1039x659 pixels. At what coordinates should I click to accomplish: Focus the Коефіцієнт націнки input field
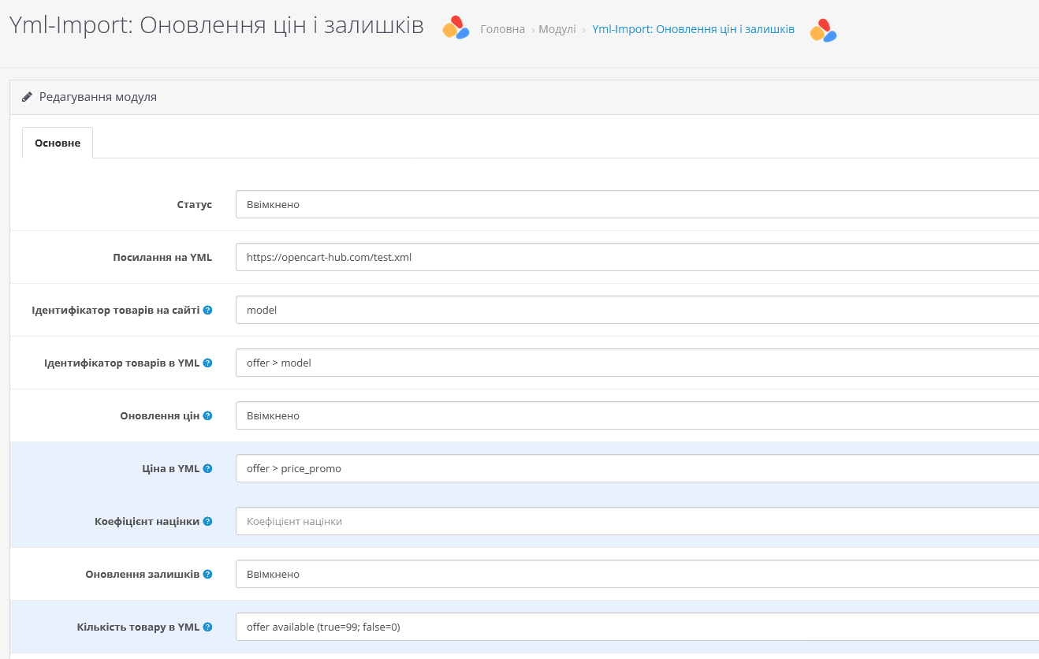pos(552,521)
